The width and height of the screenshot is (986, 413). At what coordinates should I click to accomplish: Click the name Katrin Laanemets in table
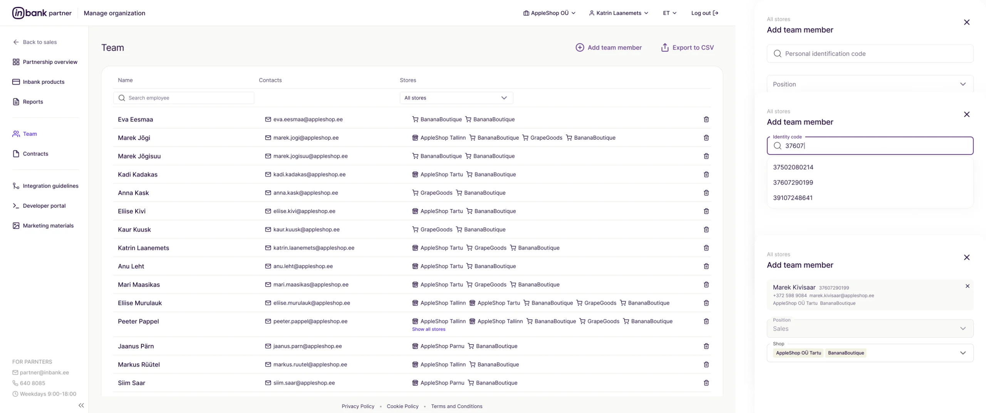pyautogui.click(x=143, y=248)
